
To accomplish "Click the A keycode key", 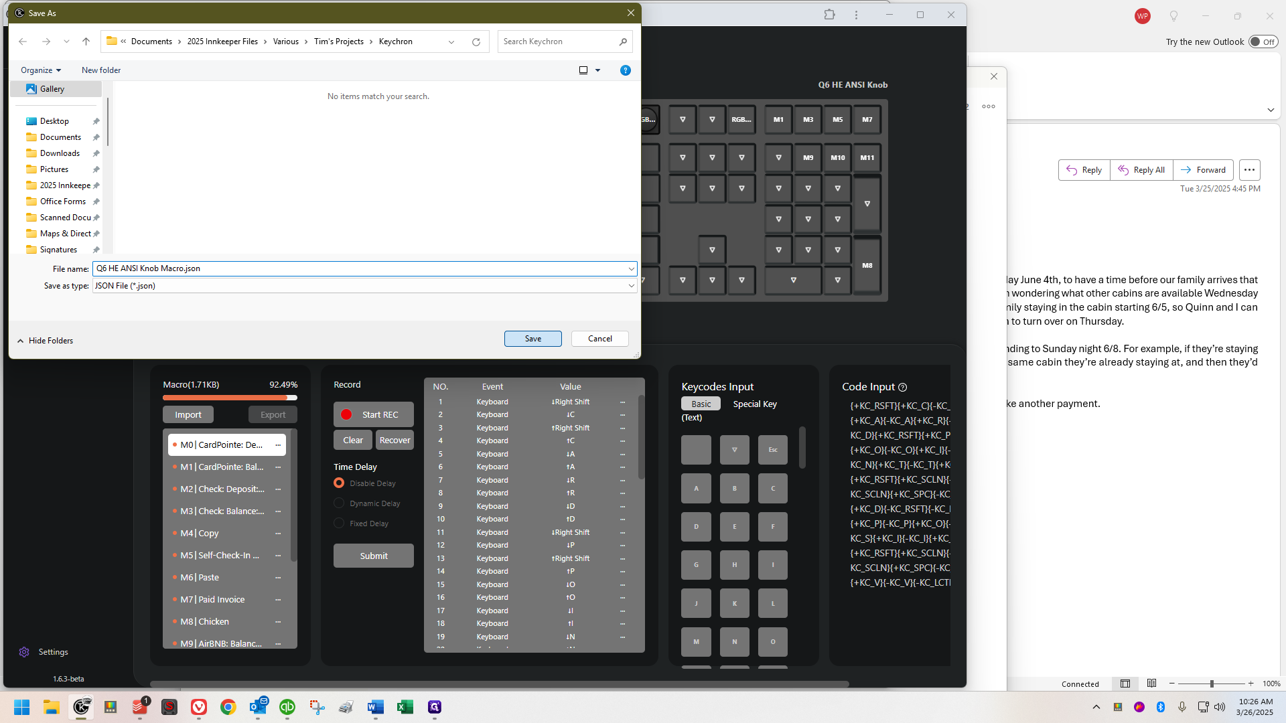I will (x=696, y=489).
